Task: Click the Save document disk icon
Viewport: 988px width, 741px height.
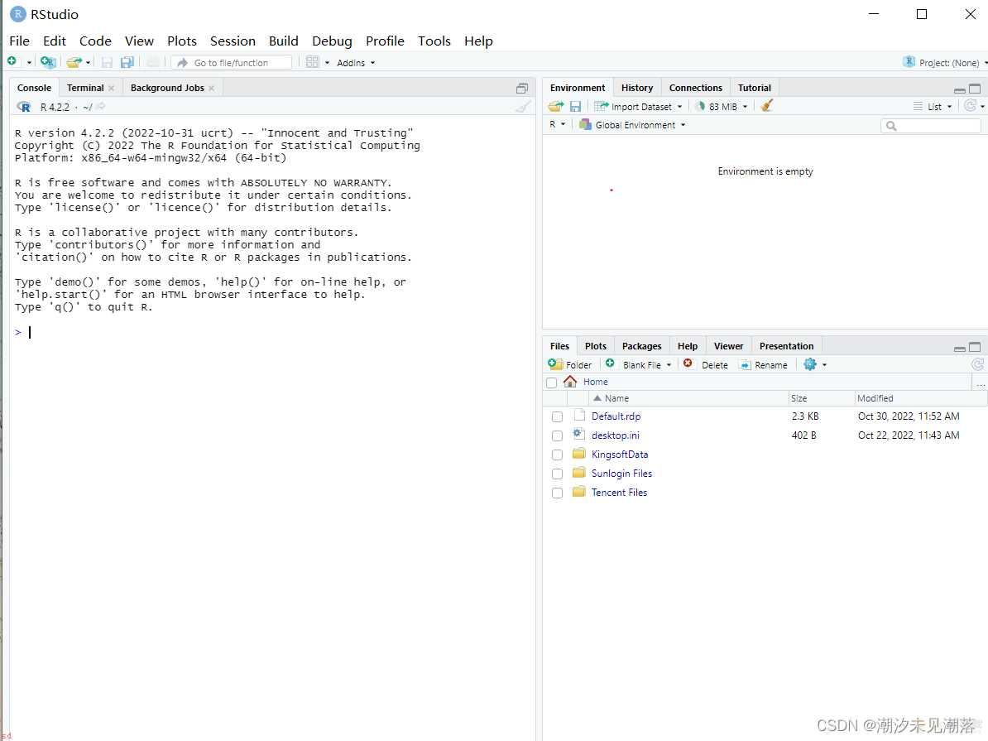Action: coord(107,62)
